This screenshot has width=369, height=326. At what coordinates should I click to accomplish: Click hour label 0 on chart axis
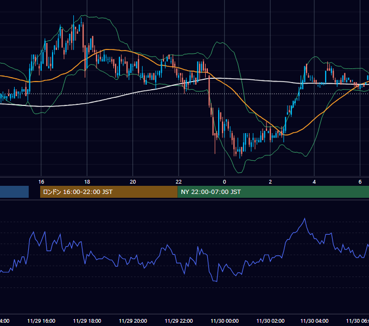[x=224, y=182]
